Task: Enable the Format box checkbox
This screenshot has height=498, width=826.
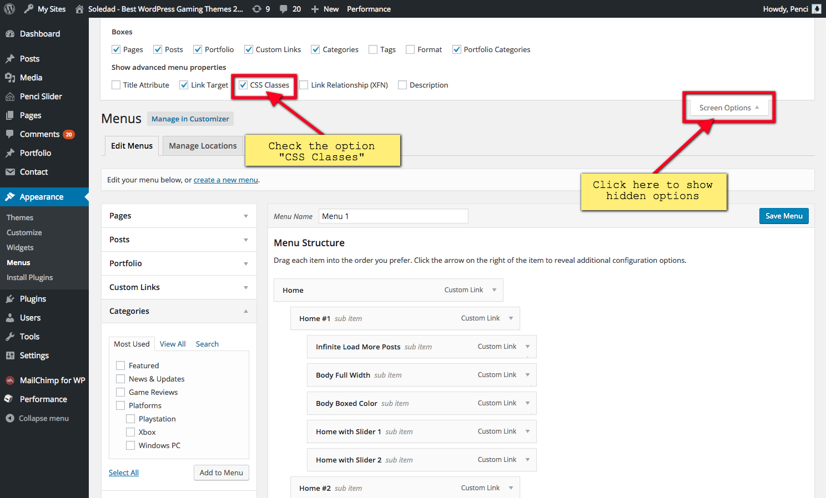Action: point(410,49)
